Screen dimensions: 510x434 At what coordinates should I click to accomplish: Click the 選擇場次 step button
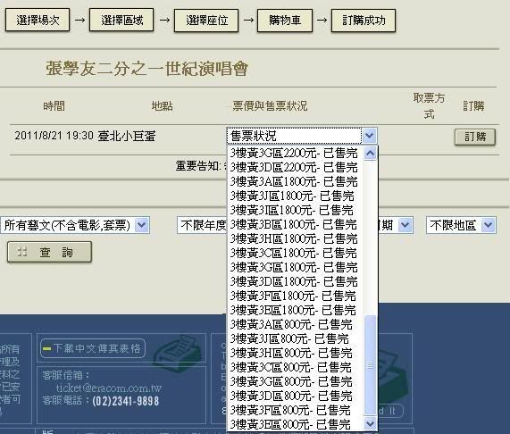coord(38,21)
